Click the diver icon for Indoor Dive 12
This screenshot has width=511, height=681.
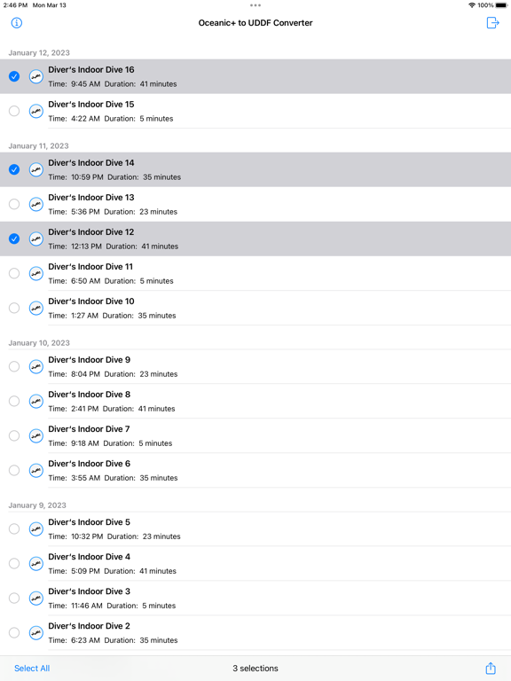click(x=36, y=239)
